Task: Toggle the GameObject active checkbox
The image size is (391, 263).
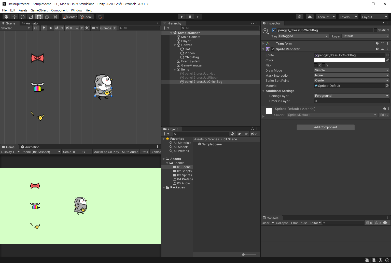Action: [x=274, y=30]
